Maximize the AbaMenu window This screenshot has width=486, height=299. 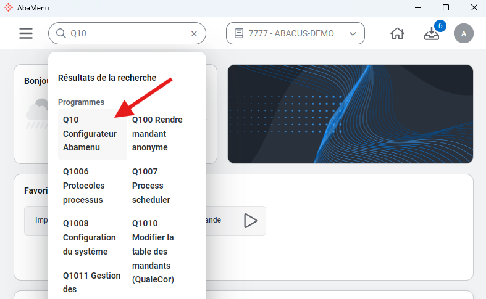tap(445, 7)
